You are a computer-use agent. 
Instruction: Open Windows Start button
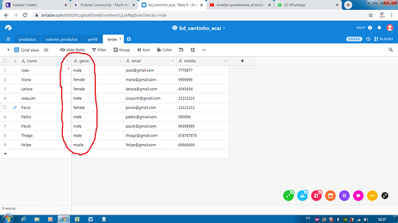click(x=7, y=219)
